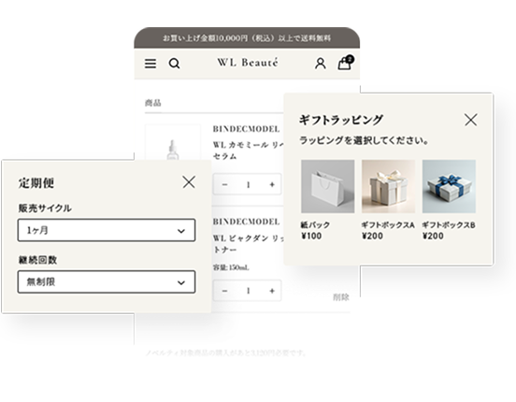Close the 定期便 panel
Viewport: 516px width, 402px height.
click(189, 181)
